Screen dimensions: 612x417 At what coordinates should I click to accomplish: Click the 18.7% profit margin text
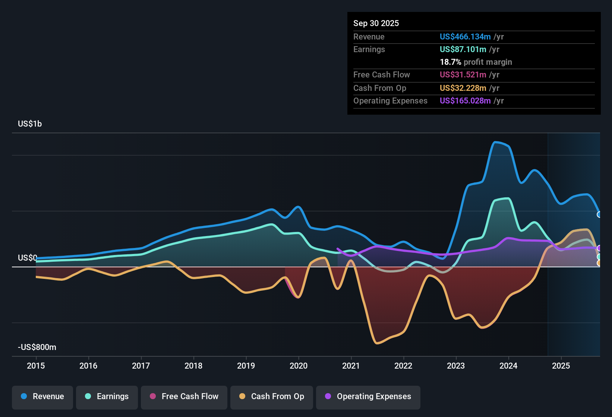[x=476, y=62]
